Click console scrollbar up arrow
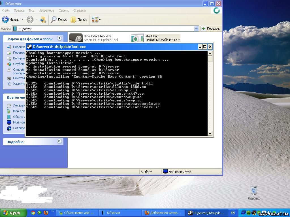Viewport: 290px width, 217px height. coord(210,53)
